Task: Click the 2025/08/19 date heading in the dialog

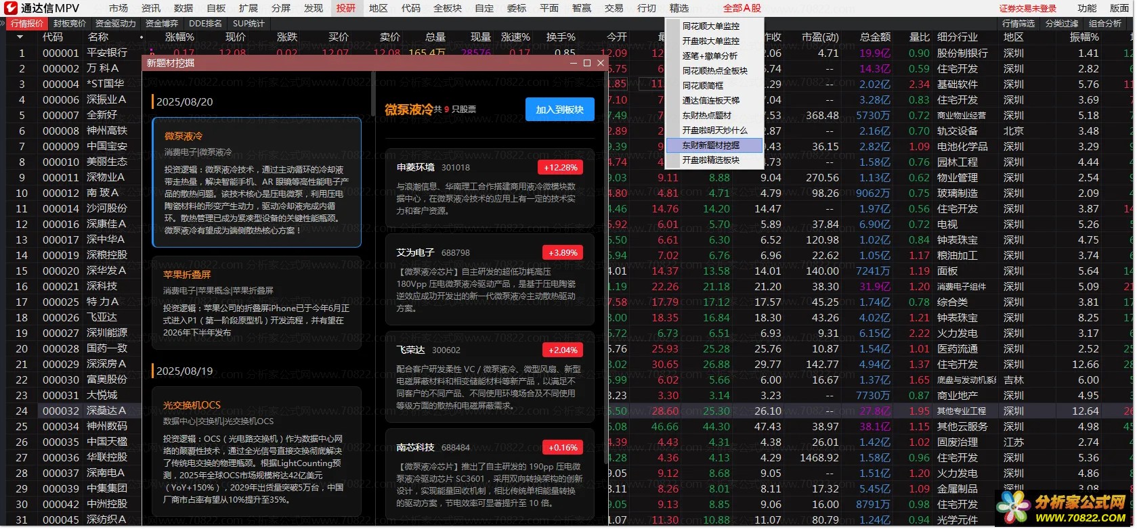Action: point(184,371)
